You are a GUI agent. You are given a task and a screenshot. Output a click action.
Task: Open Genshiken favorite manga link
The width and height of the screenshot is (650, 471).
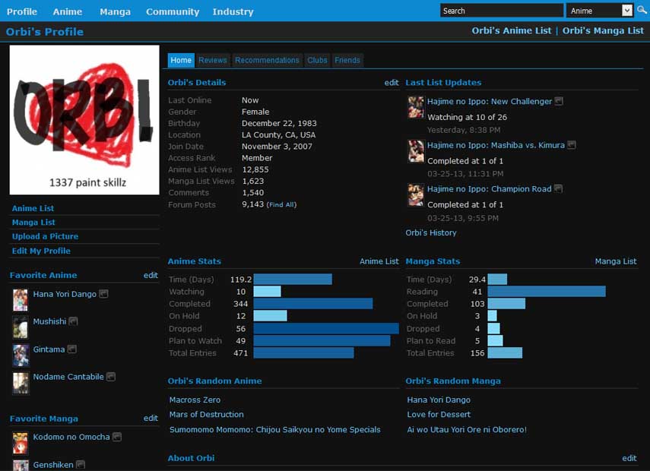[53, 465]
